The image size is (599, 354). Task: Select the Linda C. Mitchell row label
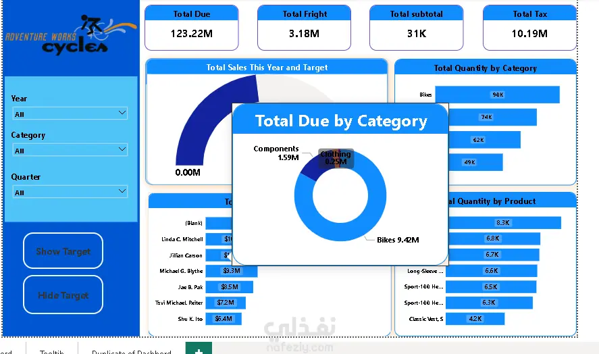[x=182, y=239]
